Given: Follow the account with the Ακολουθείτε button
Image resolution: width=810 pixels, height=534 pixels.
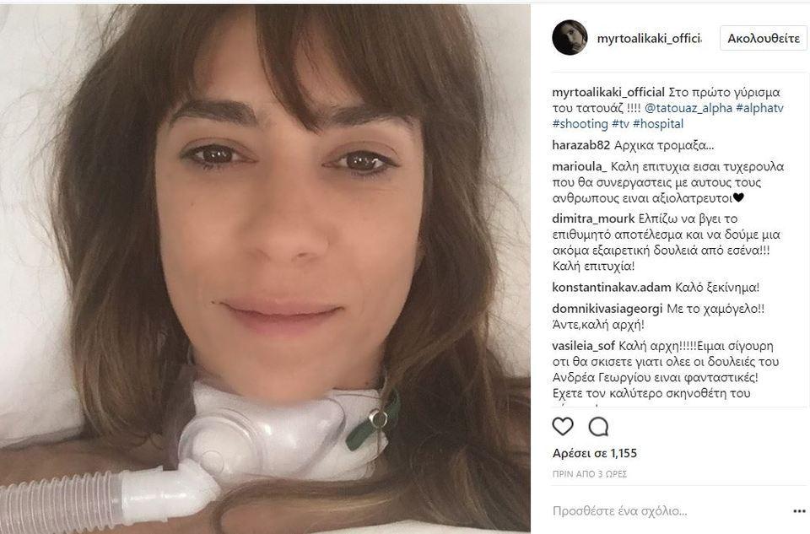Looking at the screenshot, I should coord(764,39).
